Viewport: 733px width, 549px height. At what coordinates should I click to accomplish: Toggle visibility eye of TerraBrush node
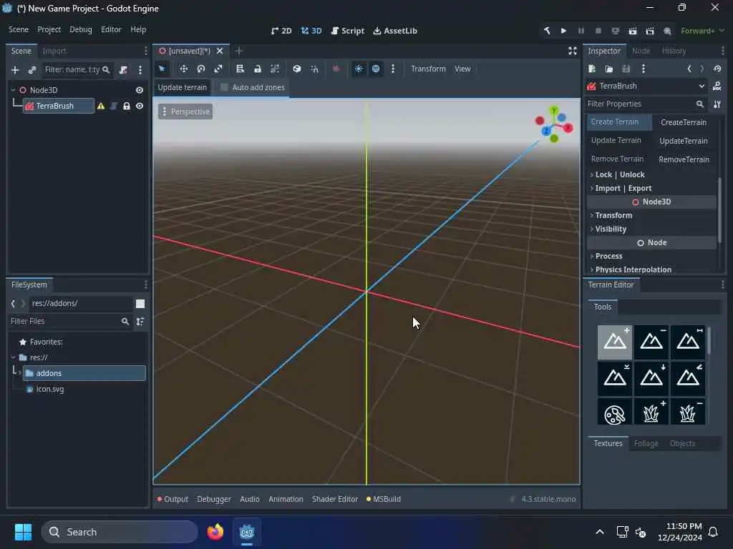(140, 106)
